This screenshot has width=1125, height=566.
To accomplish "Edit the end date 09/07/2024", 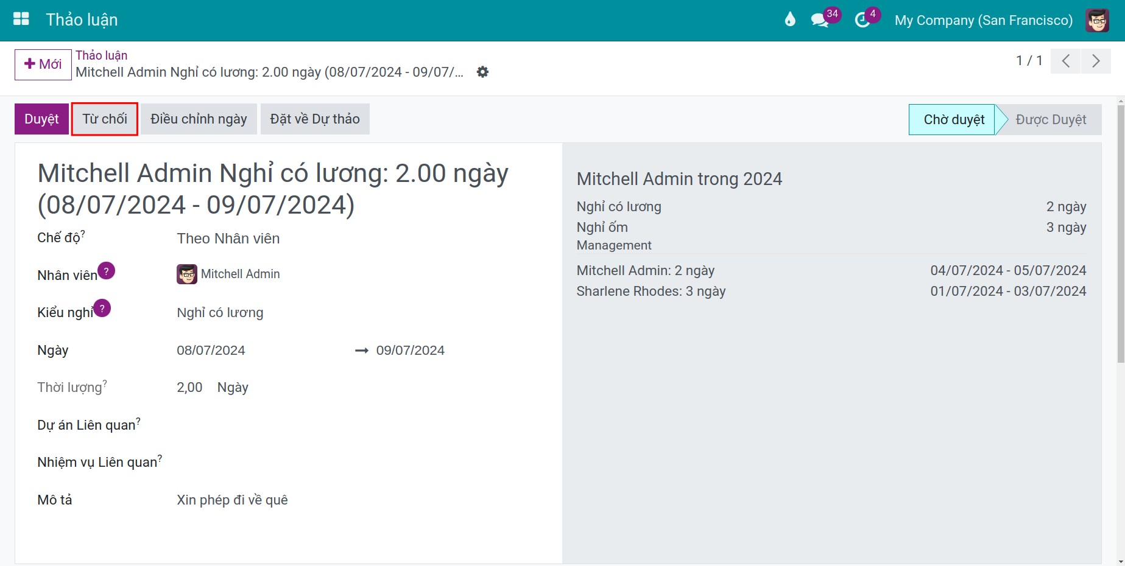I will point(411,351).
